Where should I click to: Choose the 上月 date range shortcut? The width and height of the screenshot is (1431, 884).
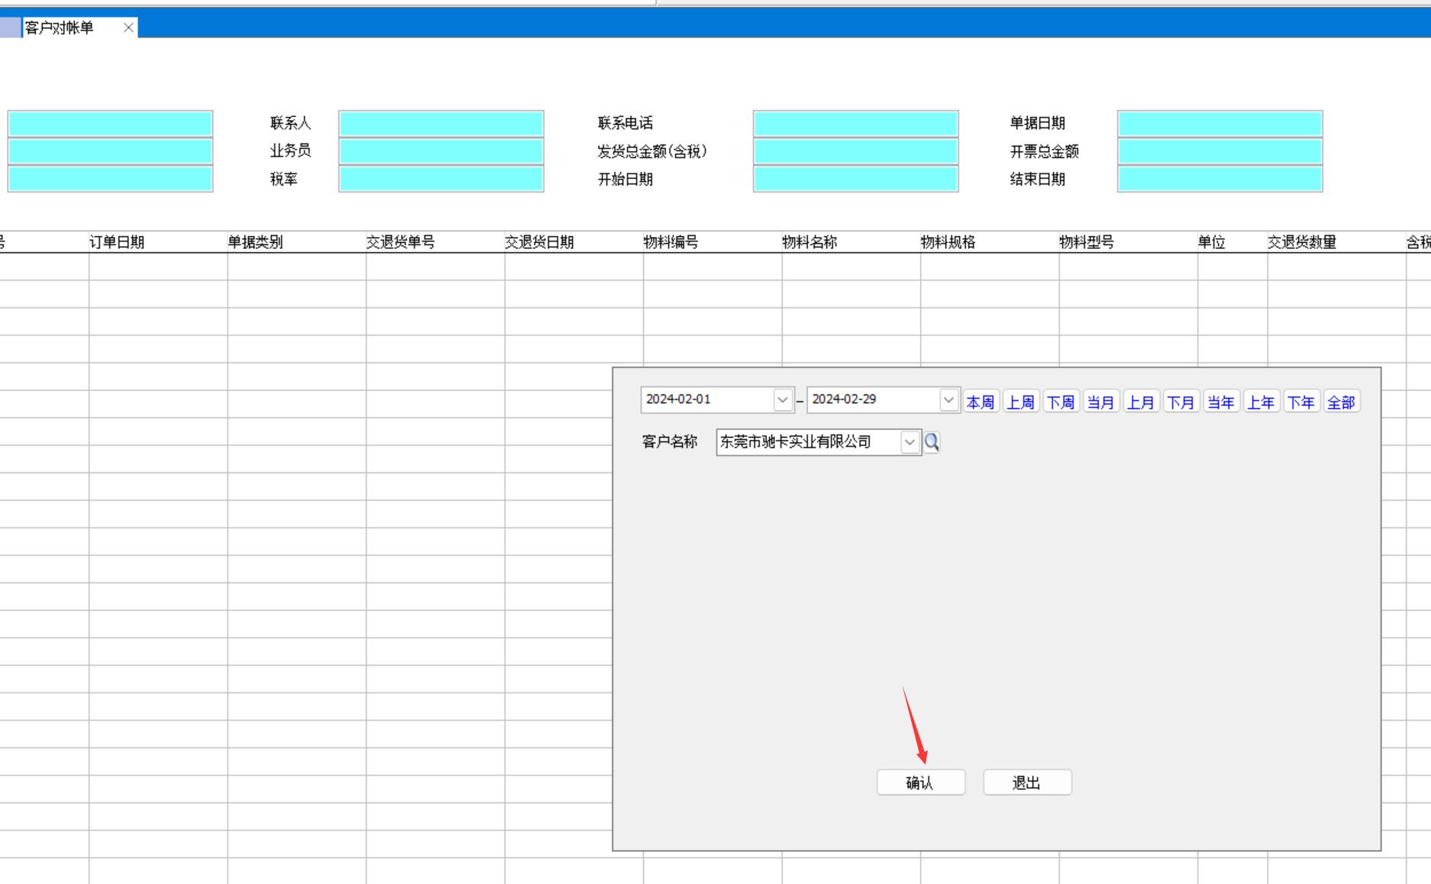coord(1141,402)
